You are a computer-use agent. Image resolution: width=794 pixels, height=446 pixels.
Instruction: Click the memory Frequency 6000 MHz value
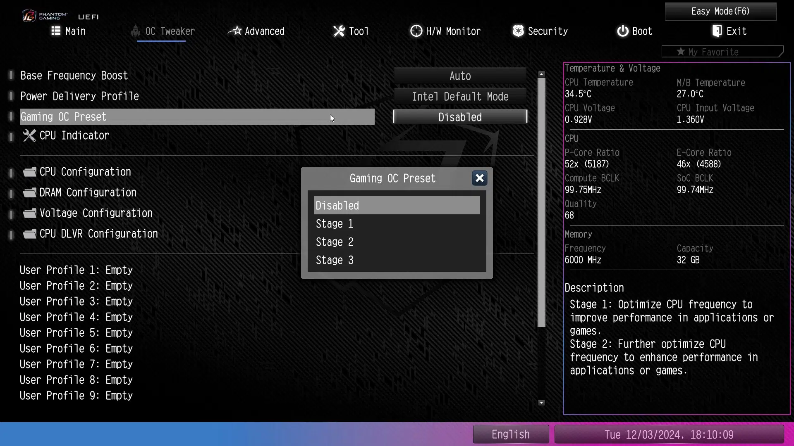[583, 260]
